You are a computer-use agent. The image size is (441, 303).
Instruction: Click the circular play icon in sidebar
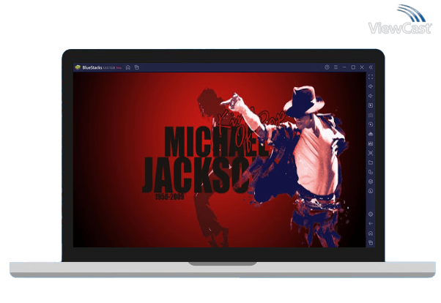coord(371,124)
